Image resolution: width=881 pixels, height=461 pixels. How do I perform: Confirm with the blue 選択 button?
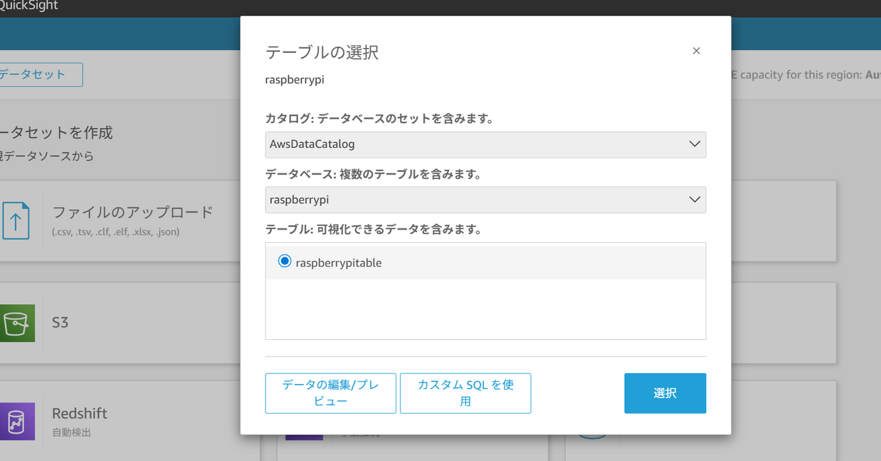click(665, 393)
